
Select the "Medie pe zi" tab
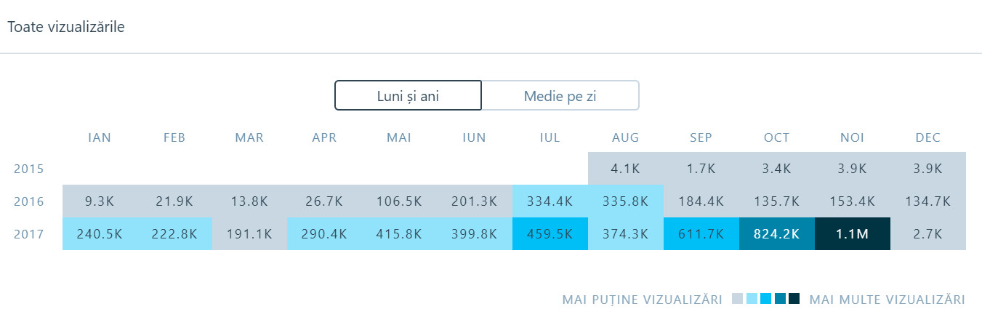(560, 95)
